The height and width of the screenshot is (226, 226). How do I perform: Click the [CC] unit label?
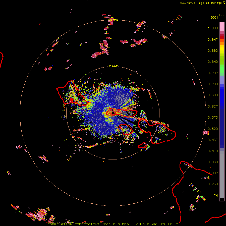point(214,17)
